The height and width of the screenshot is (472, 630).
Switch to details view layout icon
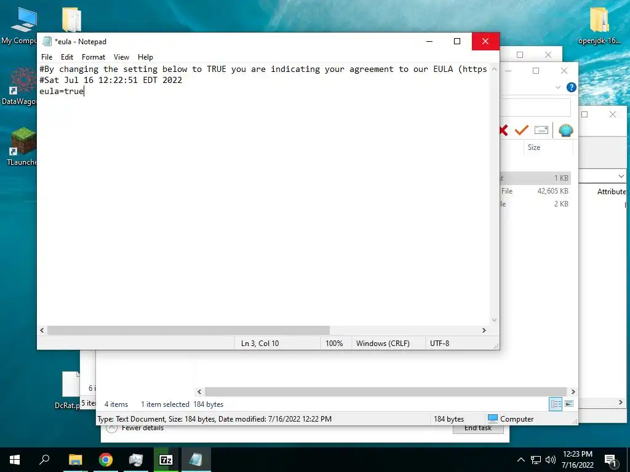556,404
